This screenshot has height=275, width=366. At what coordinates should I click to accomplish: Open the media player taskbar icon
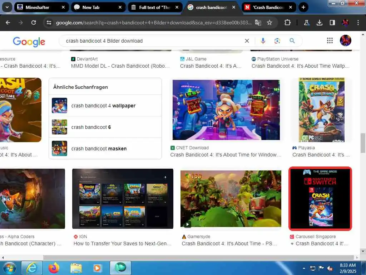pos(97,268)
